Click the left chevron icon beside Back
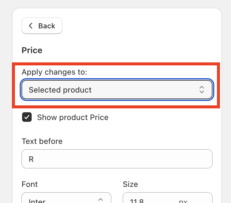 click(30, 26)
